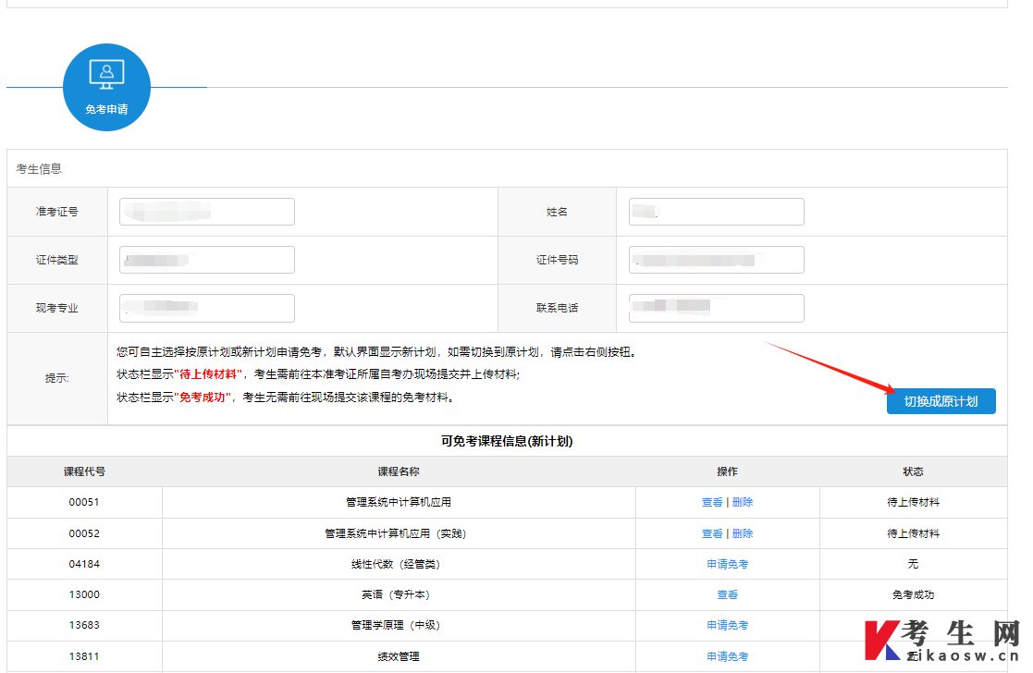Open 查看 link for course 00052
The height and width of the screenshot is (673, 1033).
pyautogui.click(x=712, y=533)
